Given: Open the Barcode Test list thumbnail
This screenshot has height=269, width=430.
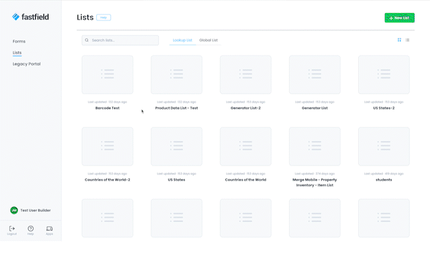Looking at the screenshot, I should point(107,75).
